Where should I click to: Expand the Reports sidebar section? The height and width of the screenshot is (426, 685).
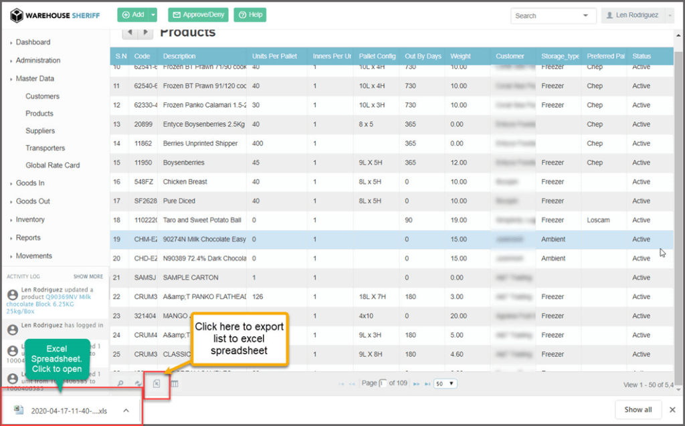[28, 238]
